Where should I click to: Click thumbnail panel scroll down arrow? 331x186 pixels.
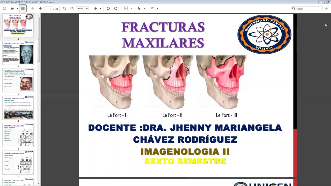pos(39,184)
